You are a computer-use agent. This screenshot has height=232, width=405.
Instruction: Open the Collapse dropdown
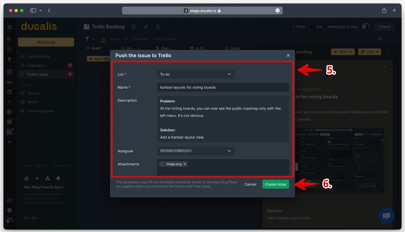tap(62, 165)
